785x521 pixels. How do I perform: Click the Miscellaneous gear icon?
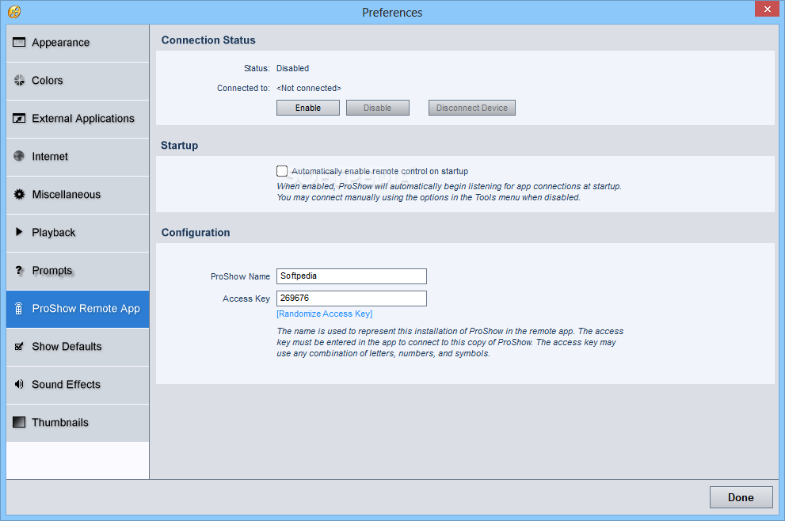pyautogui.click(x=19, y=194)
